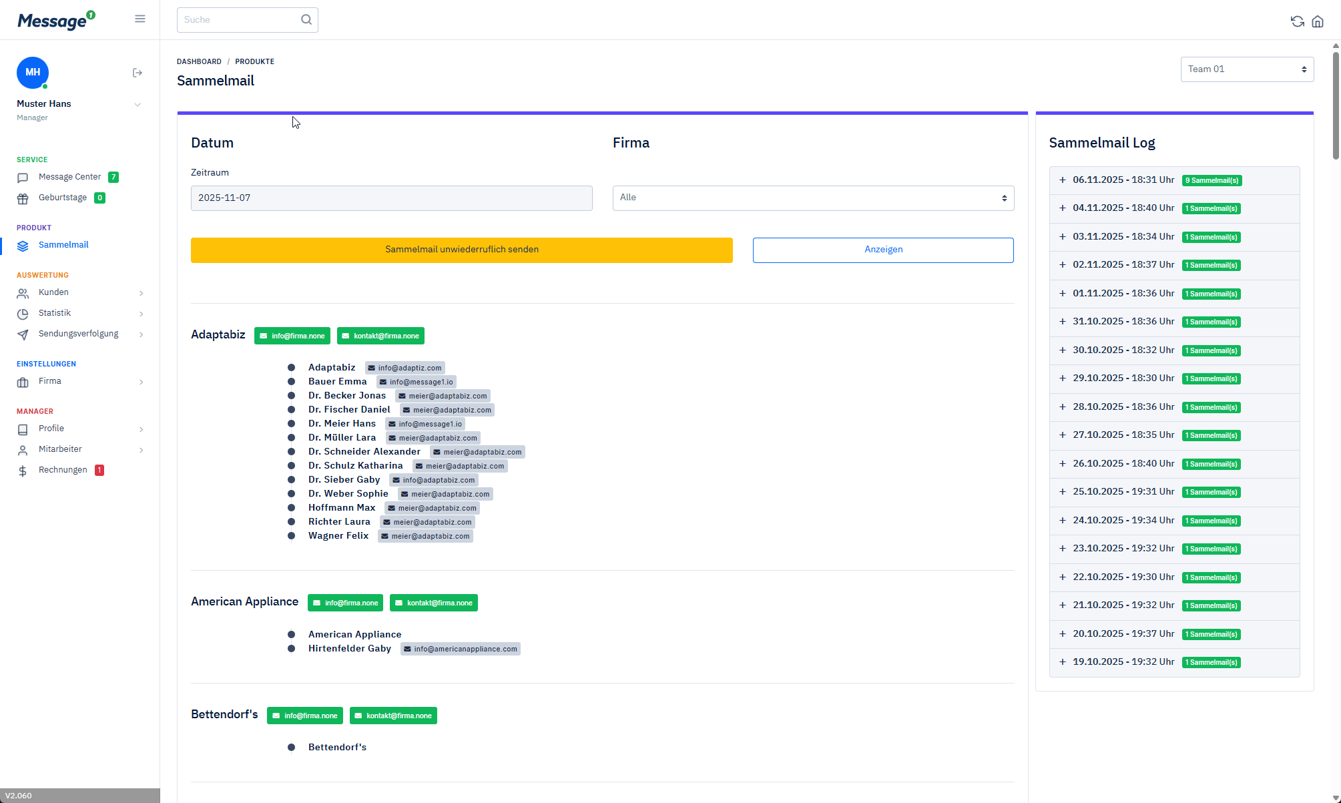Open Message Center from sidebar
1341x803 pixels.
click(x=69, y=177)
